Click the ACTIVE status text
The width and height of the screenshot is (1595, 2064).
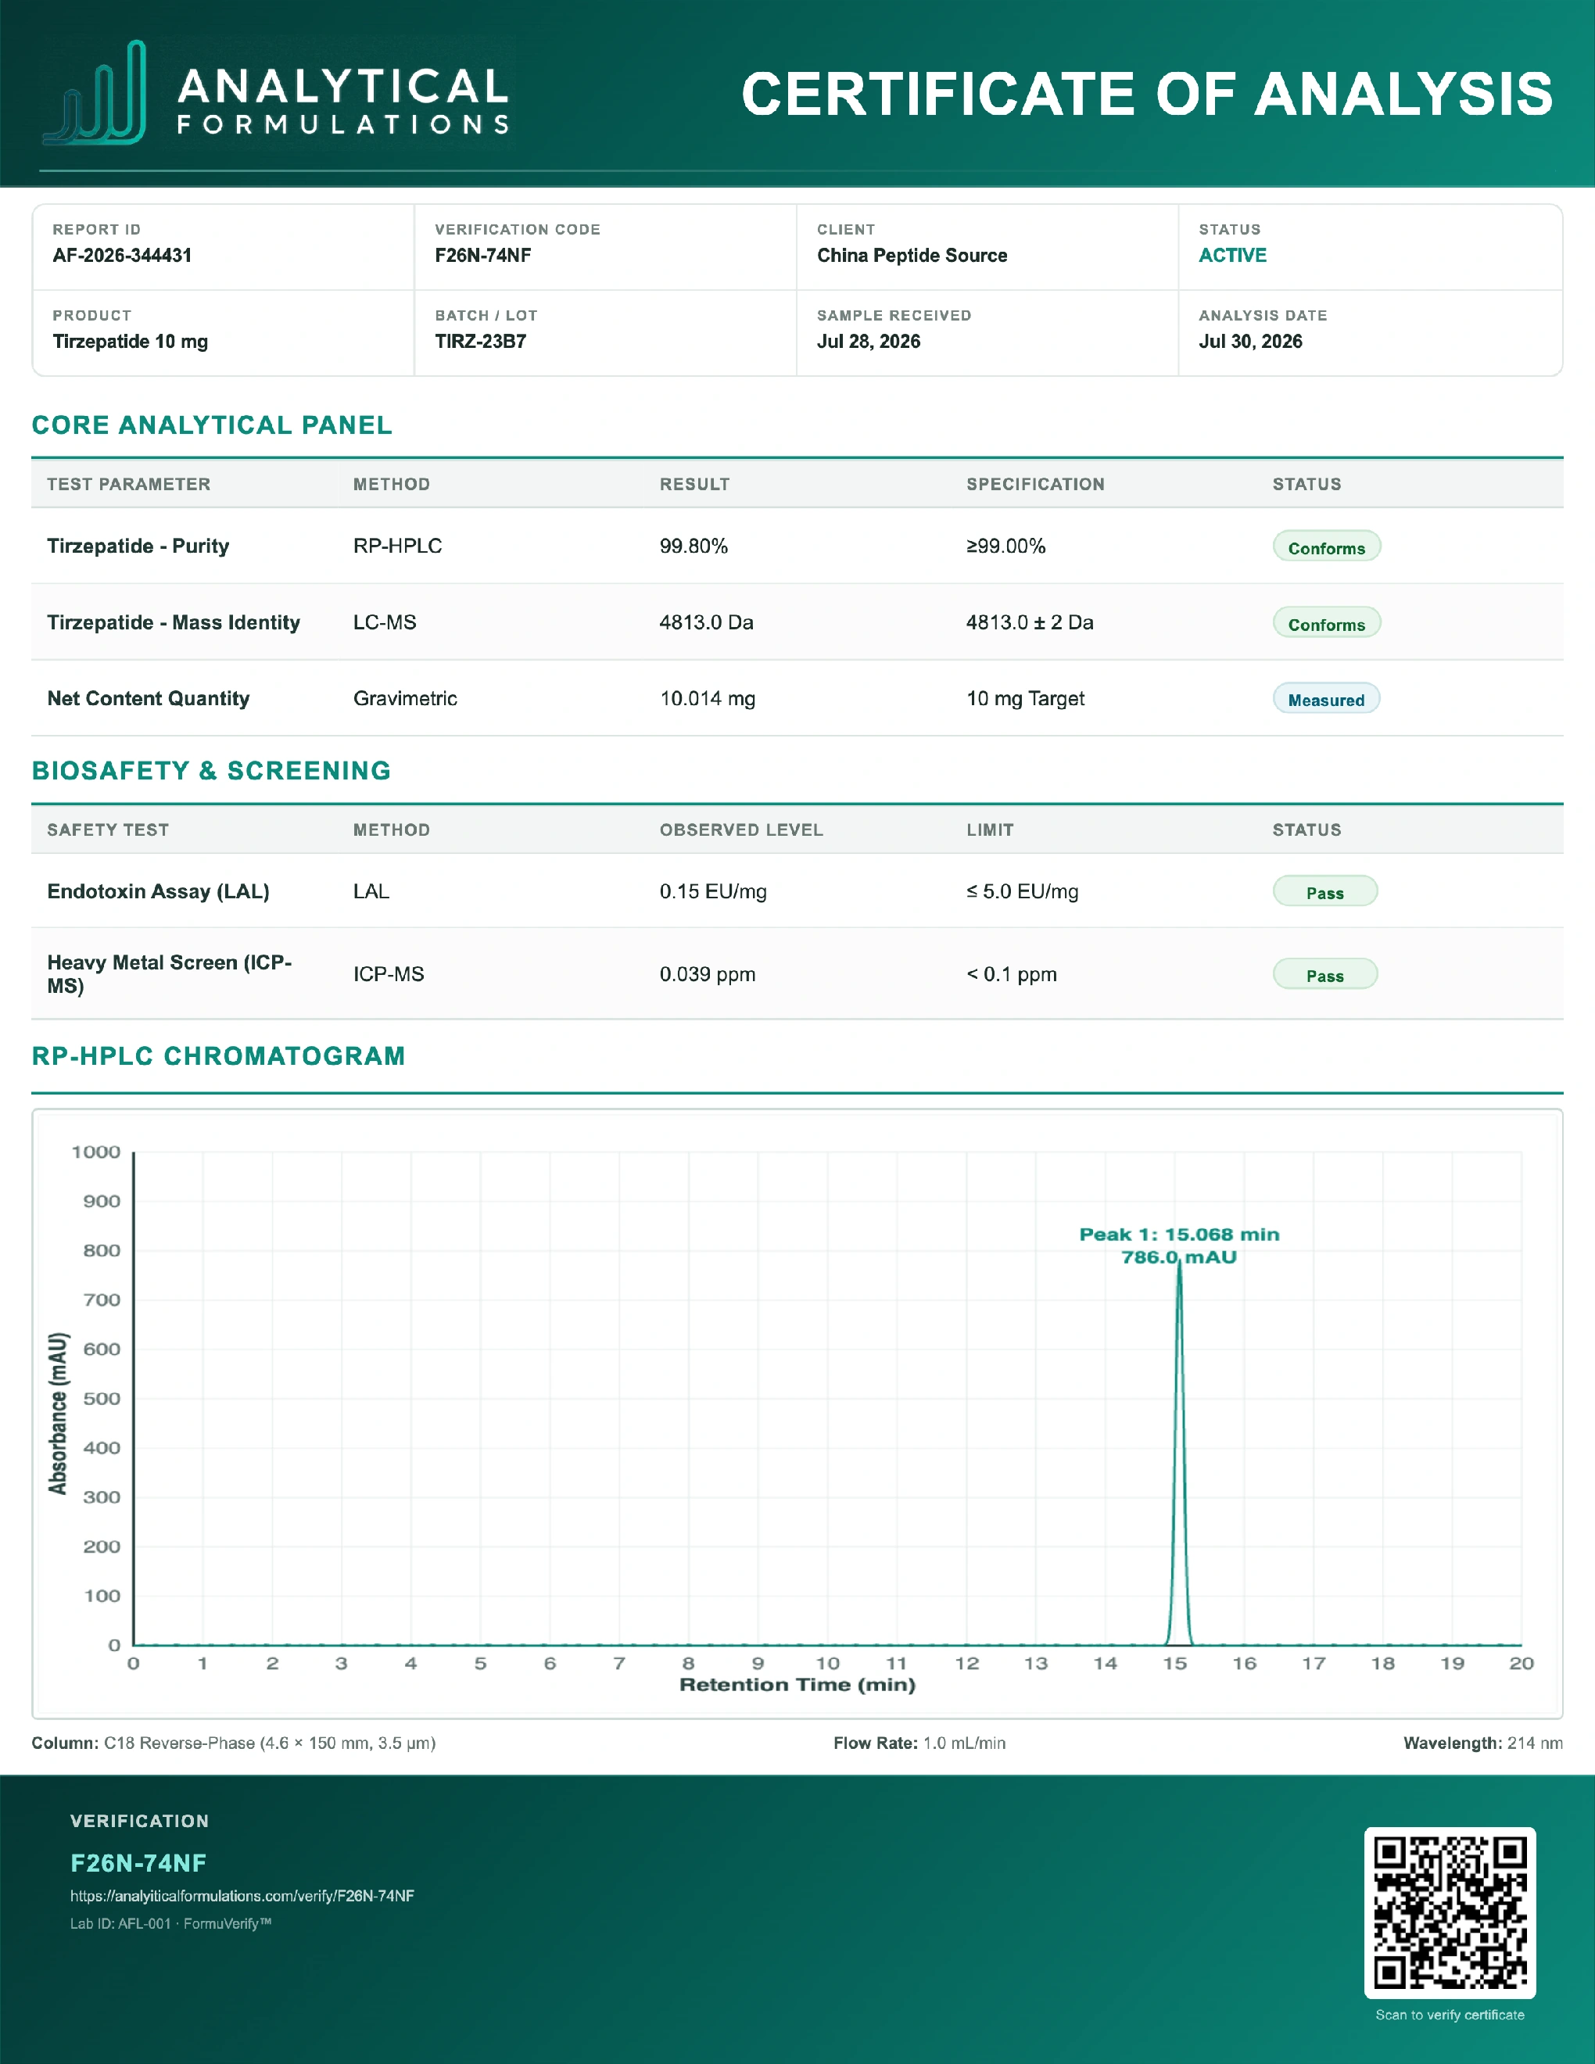coord(1232,255)
